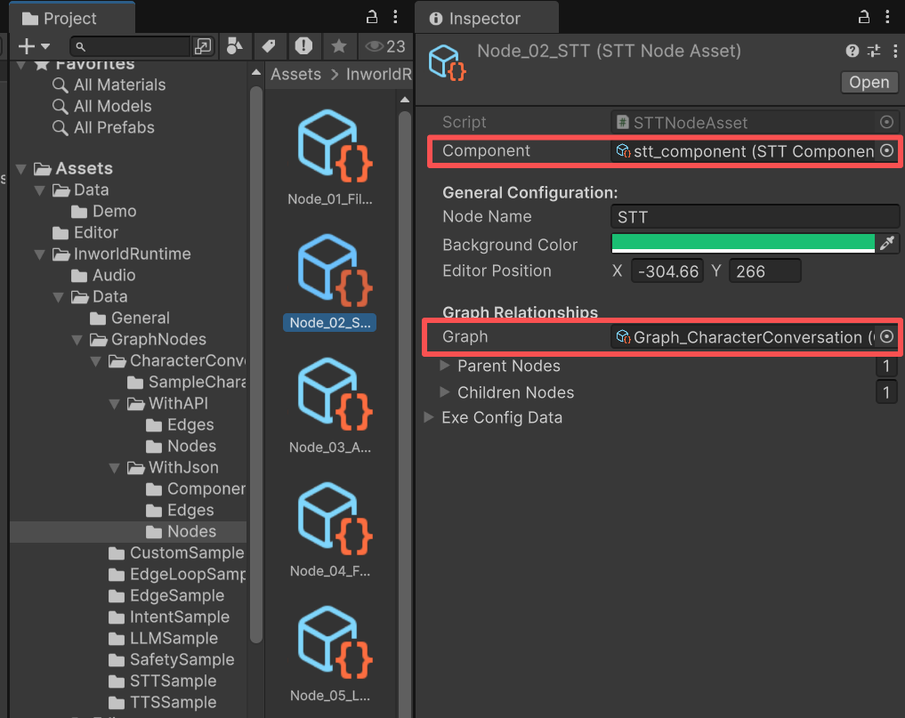Image resolution: width=905 pixels, height=718 pixels.
Task: Open object picker for Component field
Action: point(887,151)
